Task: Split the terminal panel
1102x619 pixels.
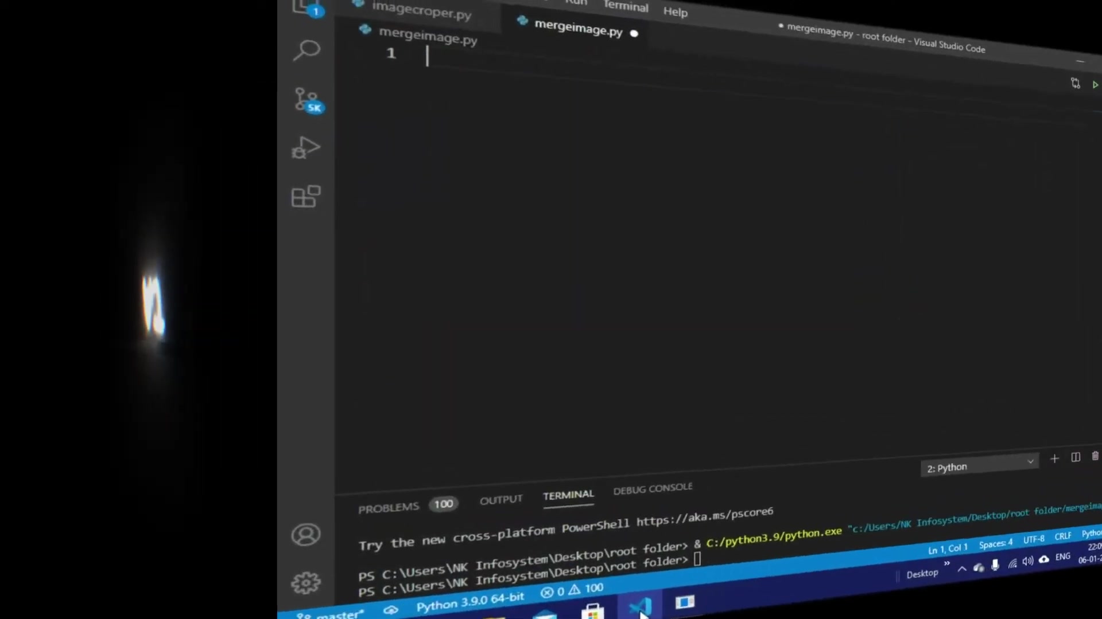Action: (x=1076, y=457)
